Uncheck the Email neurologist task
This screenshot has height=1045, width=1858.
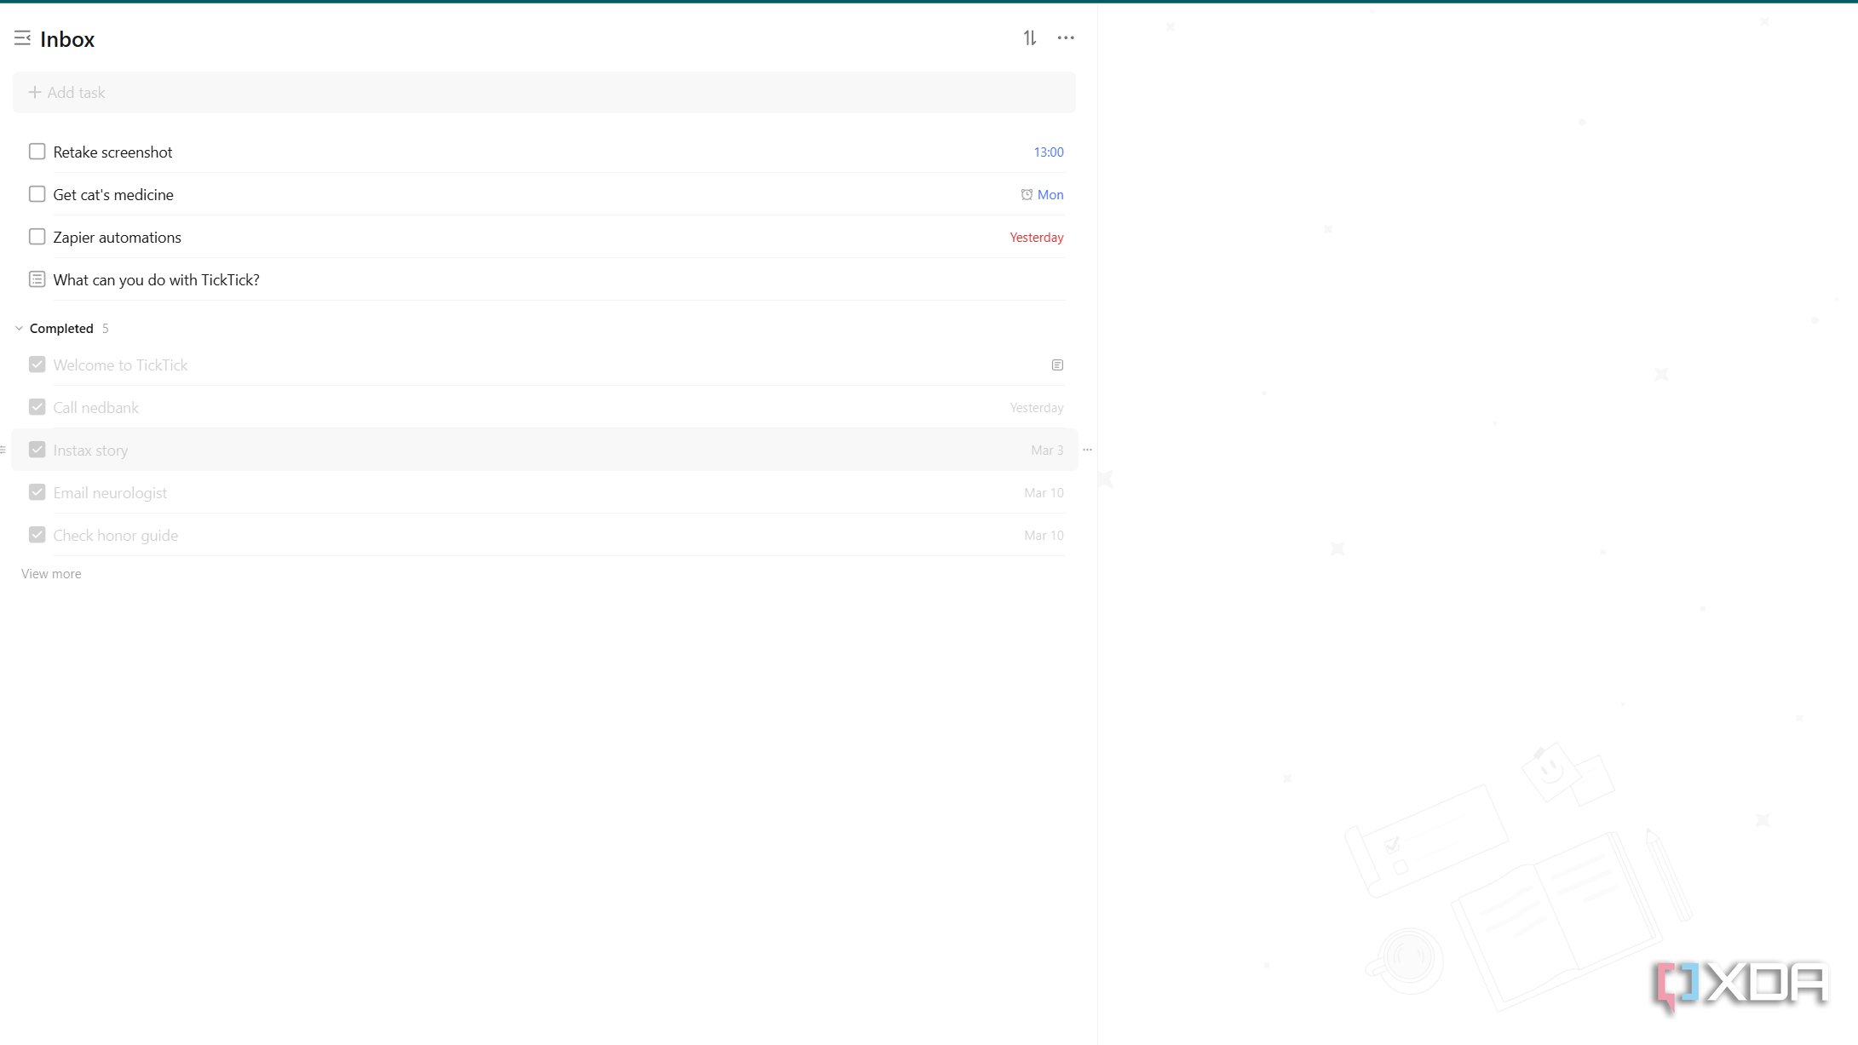[x=37, y=492]
